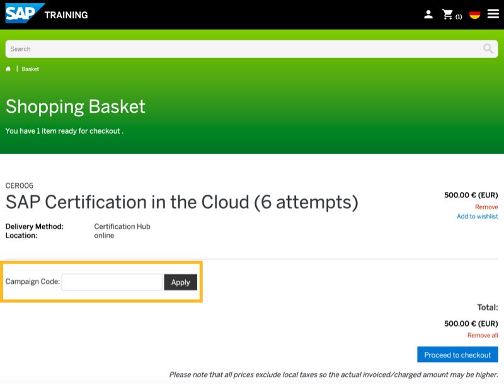Click the cart item count badge
Image resolution: width=504 pixels, height=384 pixels.
459,16
